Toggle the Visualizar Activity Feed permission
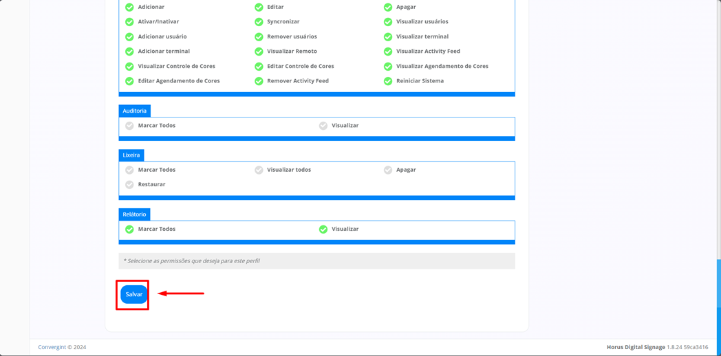The height and width of the screenshot is (356, 721). (x=388, y=51)
